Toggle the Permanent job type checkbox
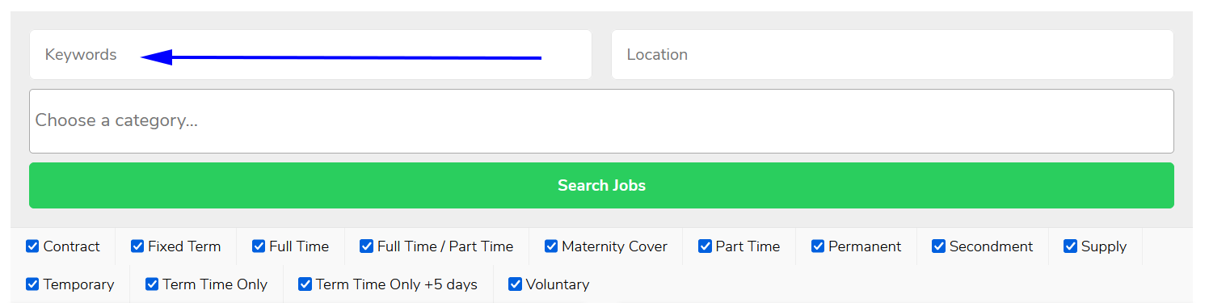 [818, 246]
